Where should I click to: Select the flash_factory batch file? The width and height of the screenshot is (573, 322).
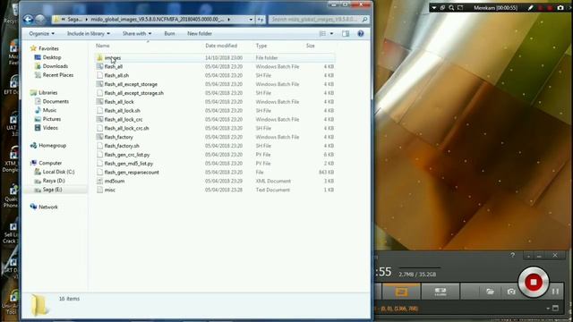tap(119, 137)
